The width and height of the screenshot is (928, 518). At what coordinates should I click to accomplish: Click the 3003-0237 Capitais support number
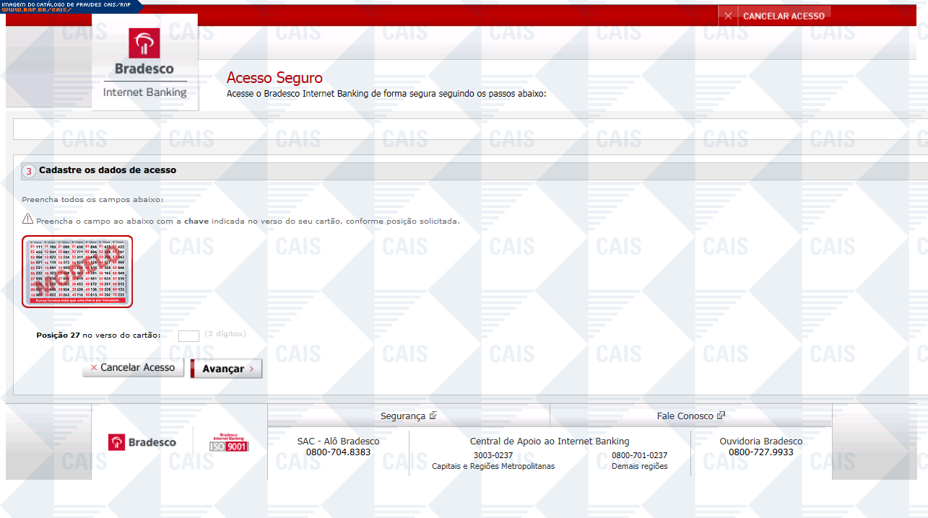(493, 455)
